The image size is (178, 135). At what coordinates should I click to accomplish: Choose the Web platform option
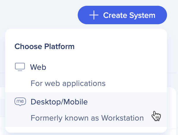point(86,75)
